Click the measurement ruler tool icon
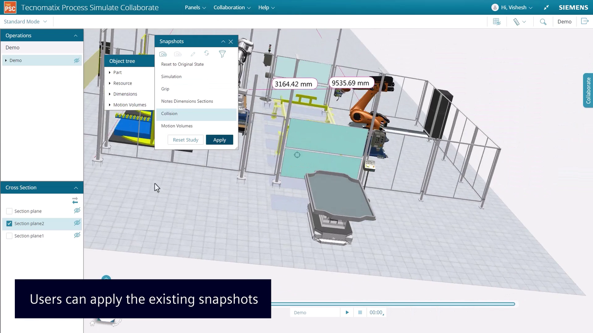593x333 pixels. 517,21
